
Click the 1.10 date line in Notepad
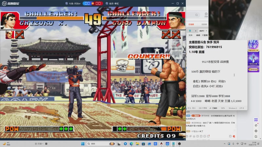click(x=197, y=52)
